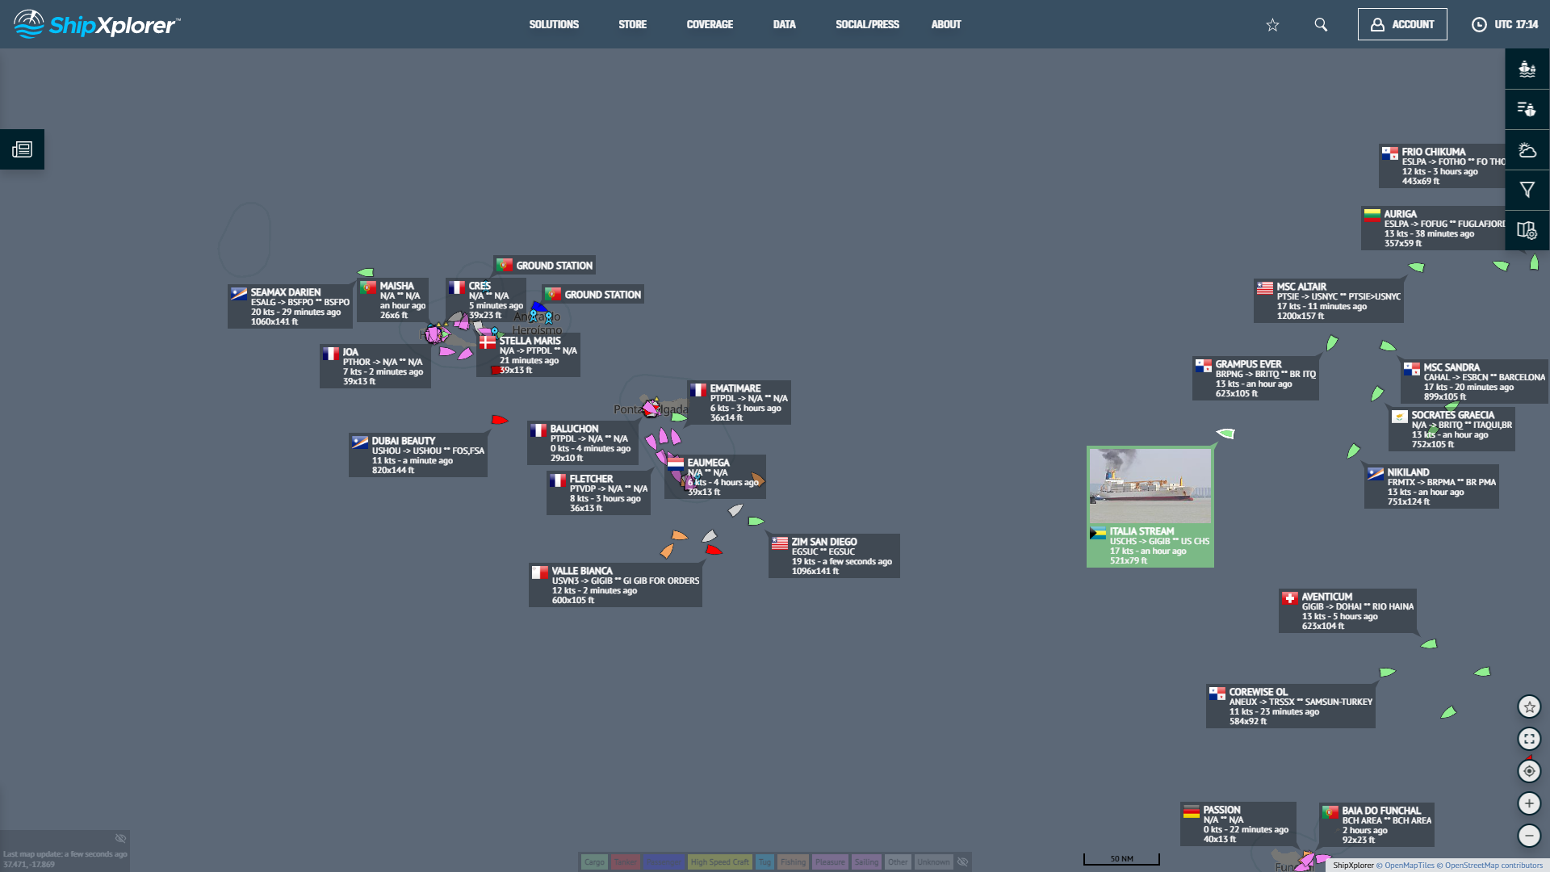Click the ACCOUNT button
The width and height of the screenshot is (1550, 872).
point(1402,24)
